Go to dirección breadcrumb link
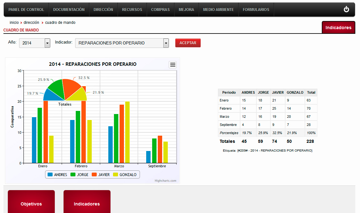The width and height of the screenshot is (360, 213). point(31,23)
